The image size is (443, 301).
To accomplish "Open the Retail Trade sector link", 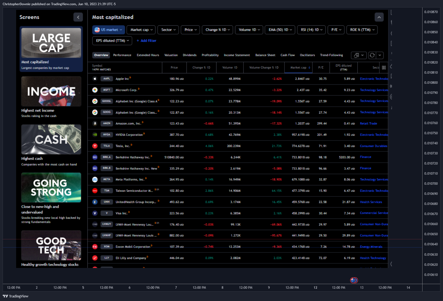I will 368,124.
